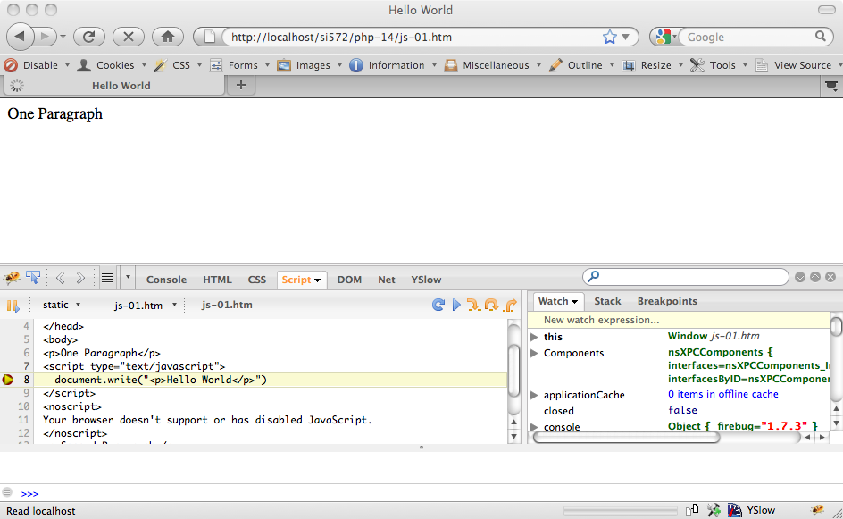Screen dimensions: 843x519
Task: Click the browser Back button
Action: (x=21, y=37)
